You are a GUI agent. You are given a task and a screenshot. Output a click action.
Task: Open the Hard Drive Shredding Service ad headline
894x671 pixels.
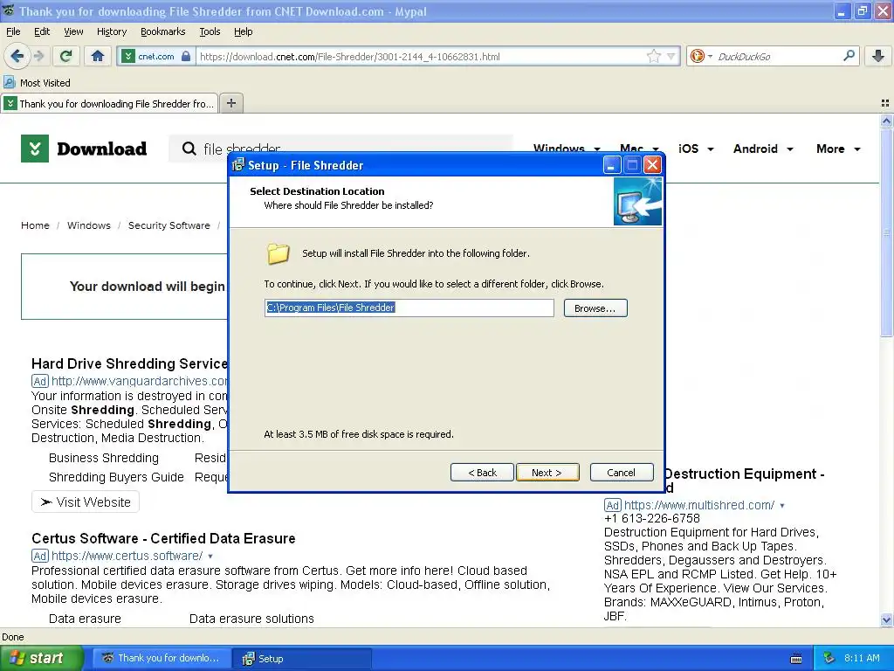tap(129, 363)
